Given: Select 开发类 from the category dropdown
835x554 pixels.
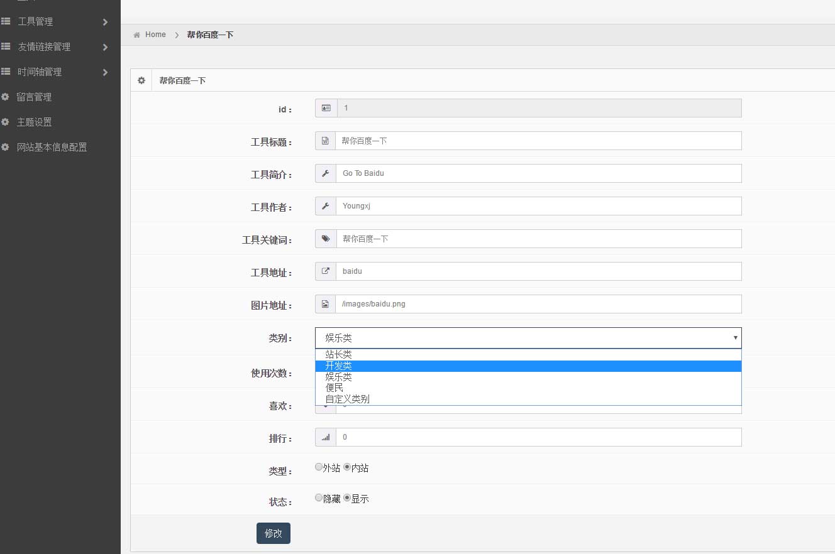Looking at the screenshot, I should (x=340, y=365).
